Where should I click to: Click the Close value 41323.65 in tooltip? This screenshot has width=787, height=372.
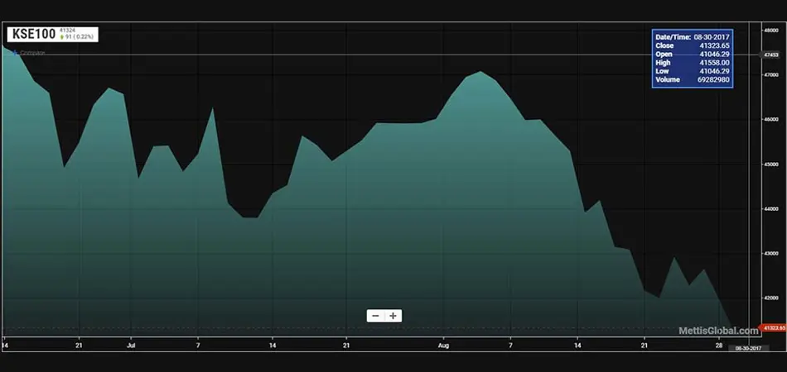713,45
